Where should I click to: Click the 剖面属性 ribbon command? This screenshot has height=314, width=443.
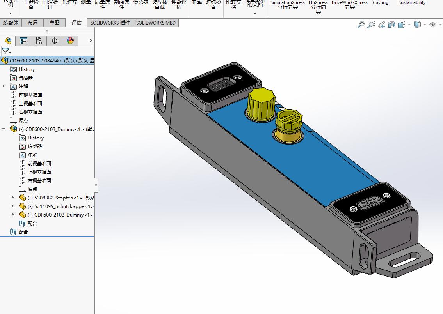pyautogui.click(x=121, y=4)
